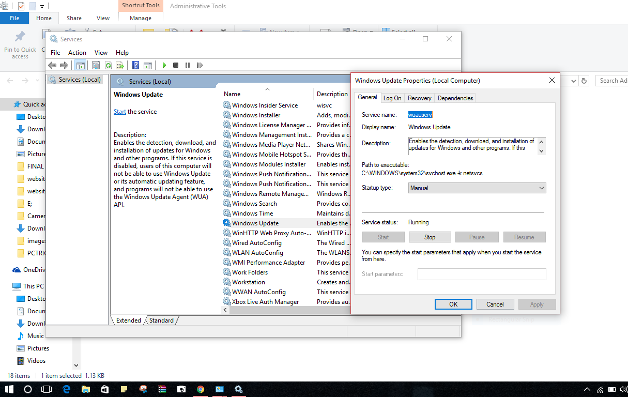Select Windows Time in services list

pos(252,213)
